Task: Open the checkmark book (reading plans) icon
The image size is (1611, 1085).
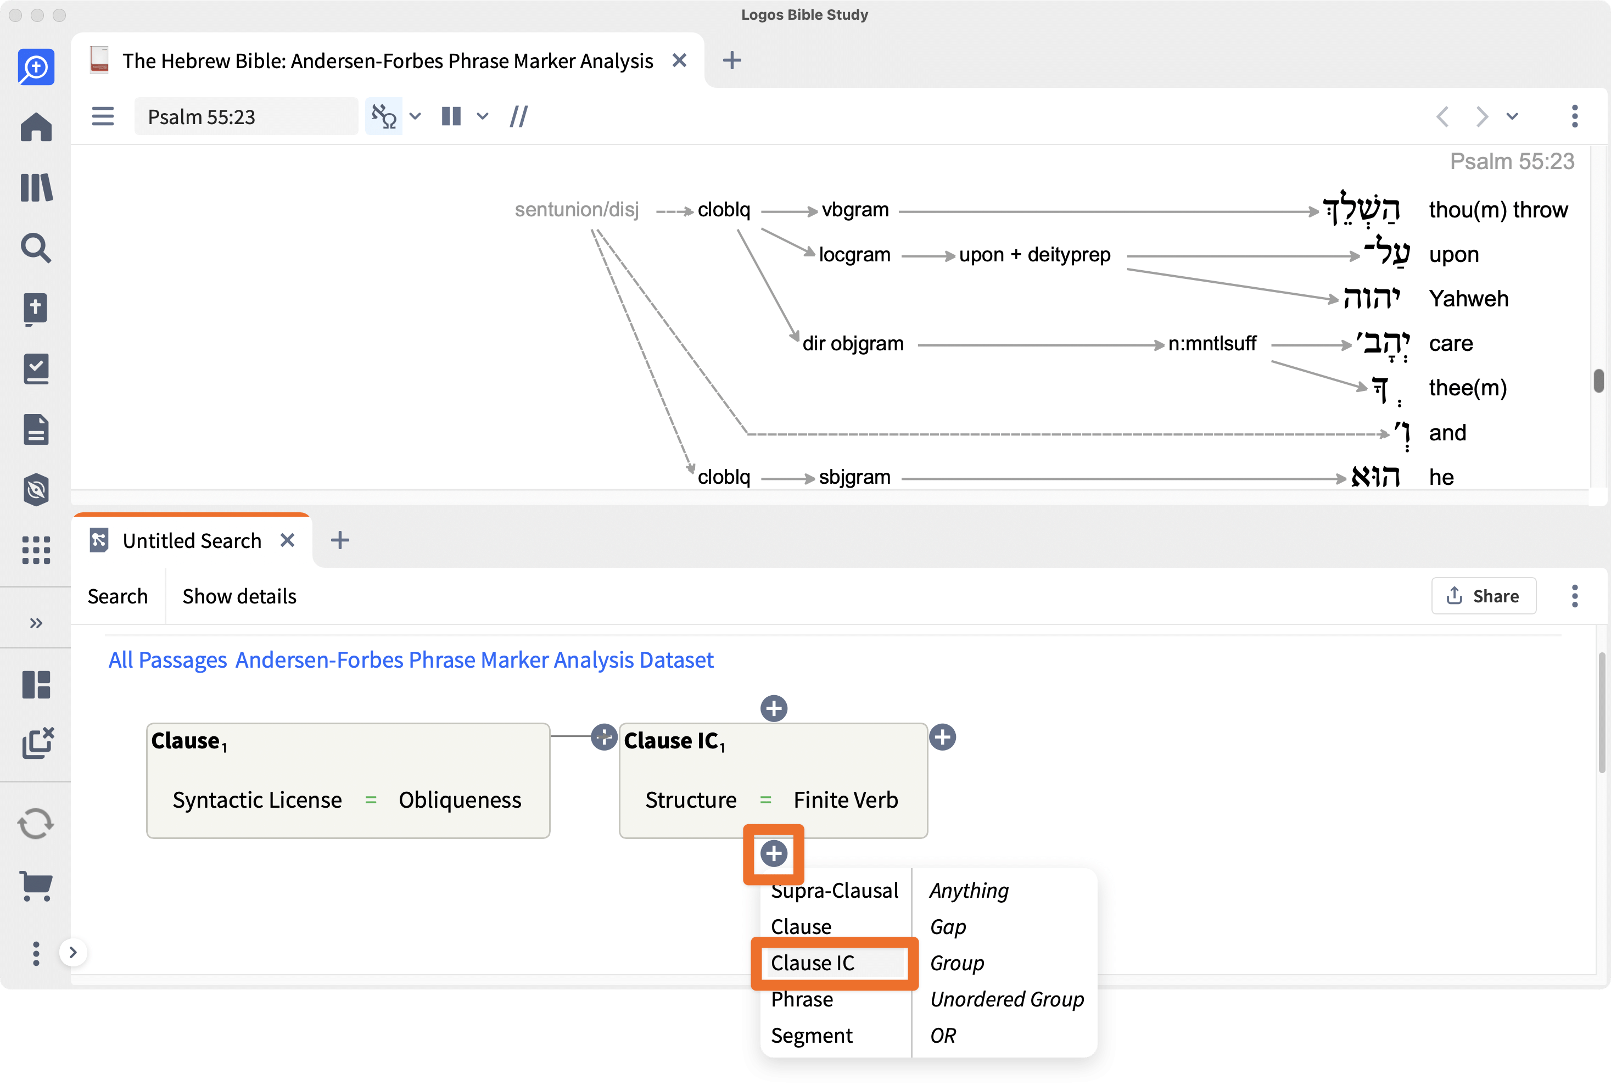Action: point(36,369)
